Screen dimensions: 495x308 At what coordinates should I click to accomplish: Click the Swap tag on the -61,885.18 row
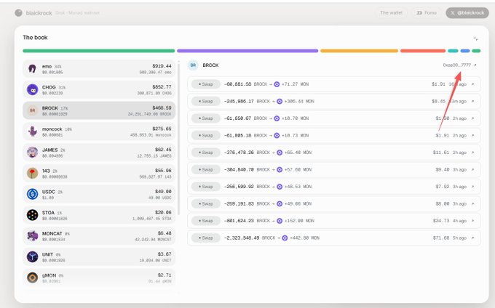(x=206, y=135)
